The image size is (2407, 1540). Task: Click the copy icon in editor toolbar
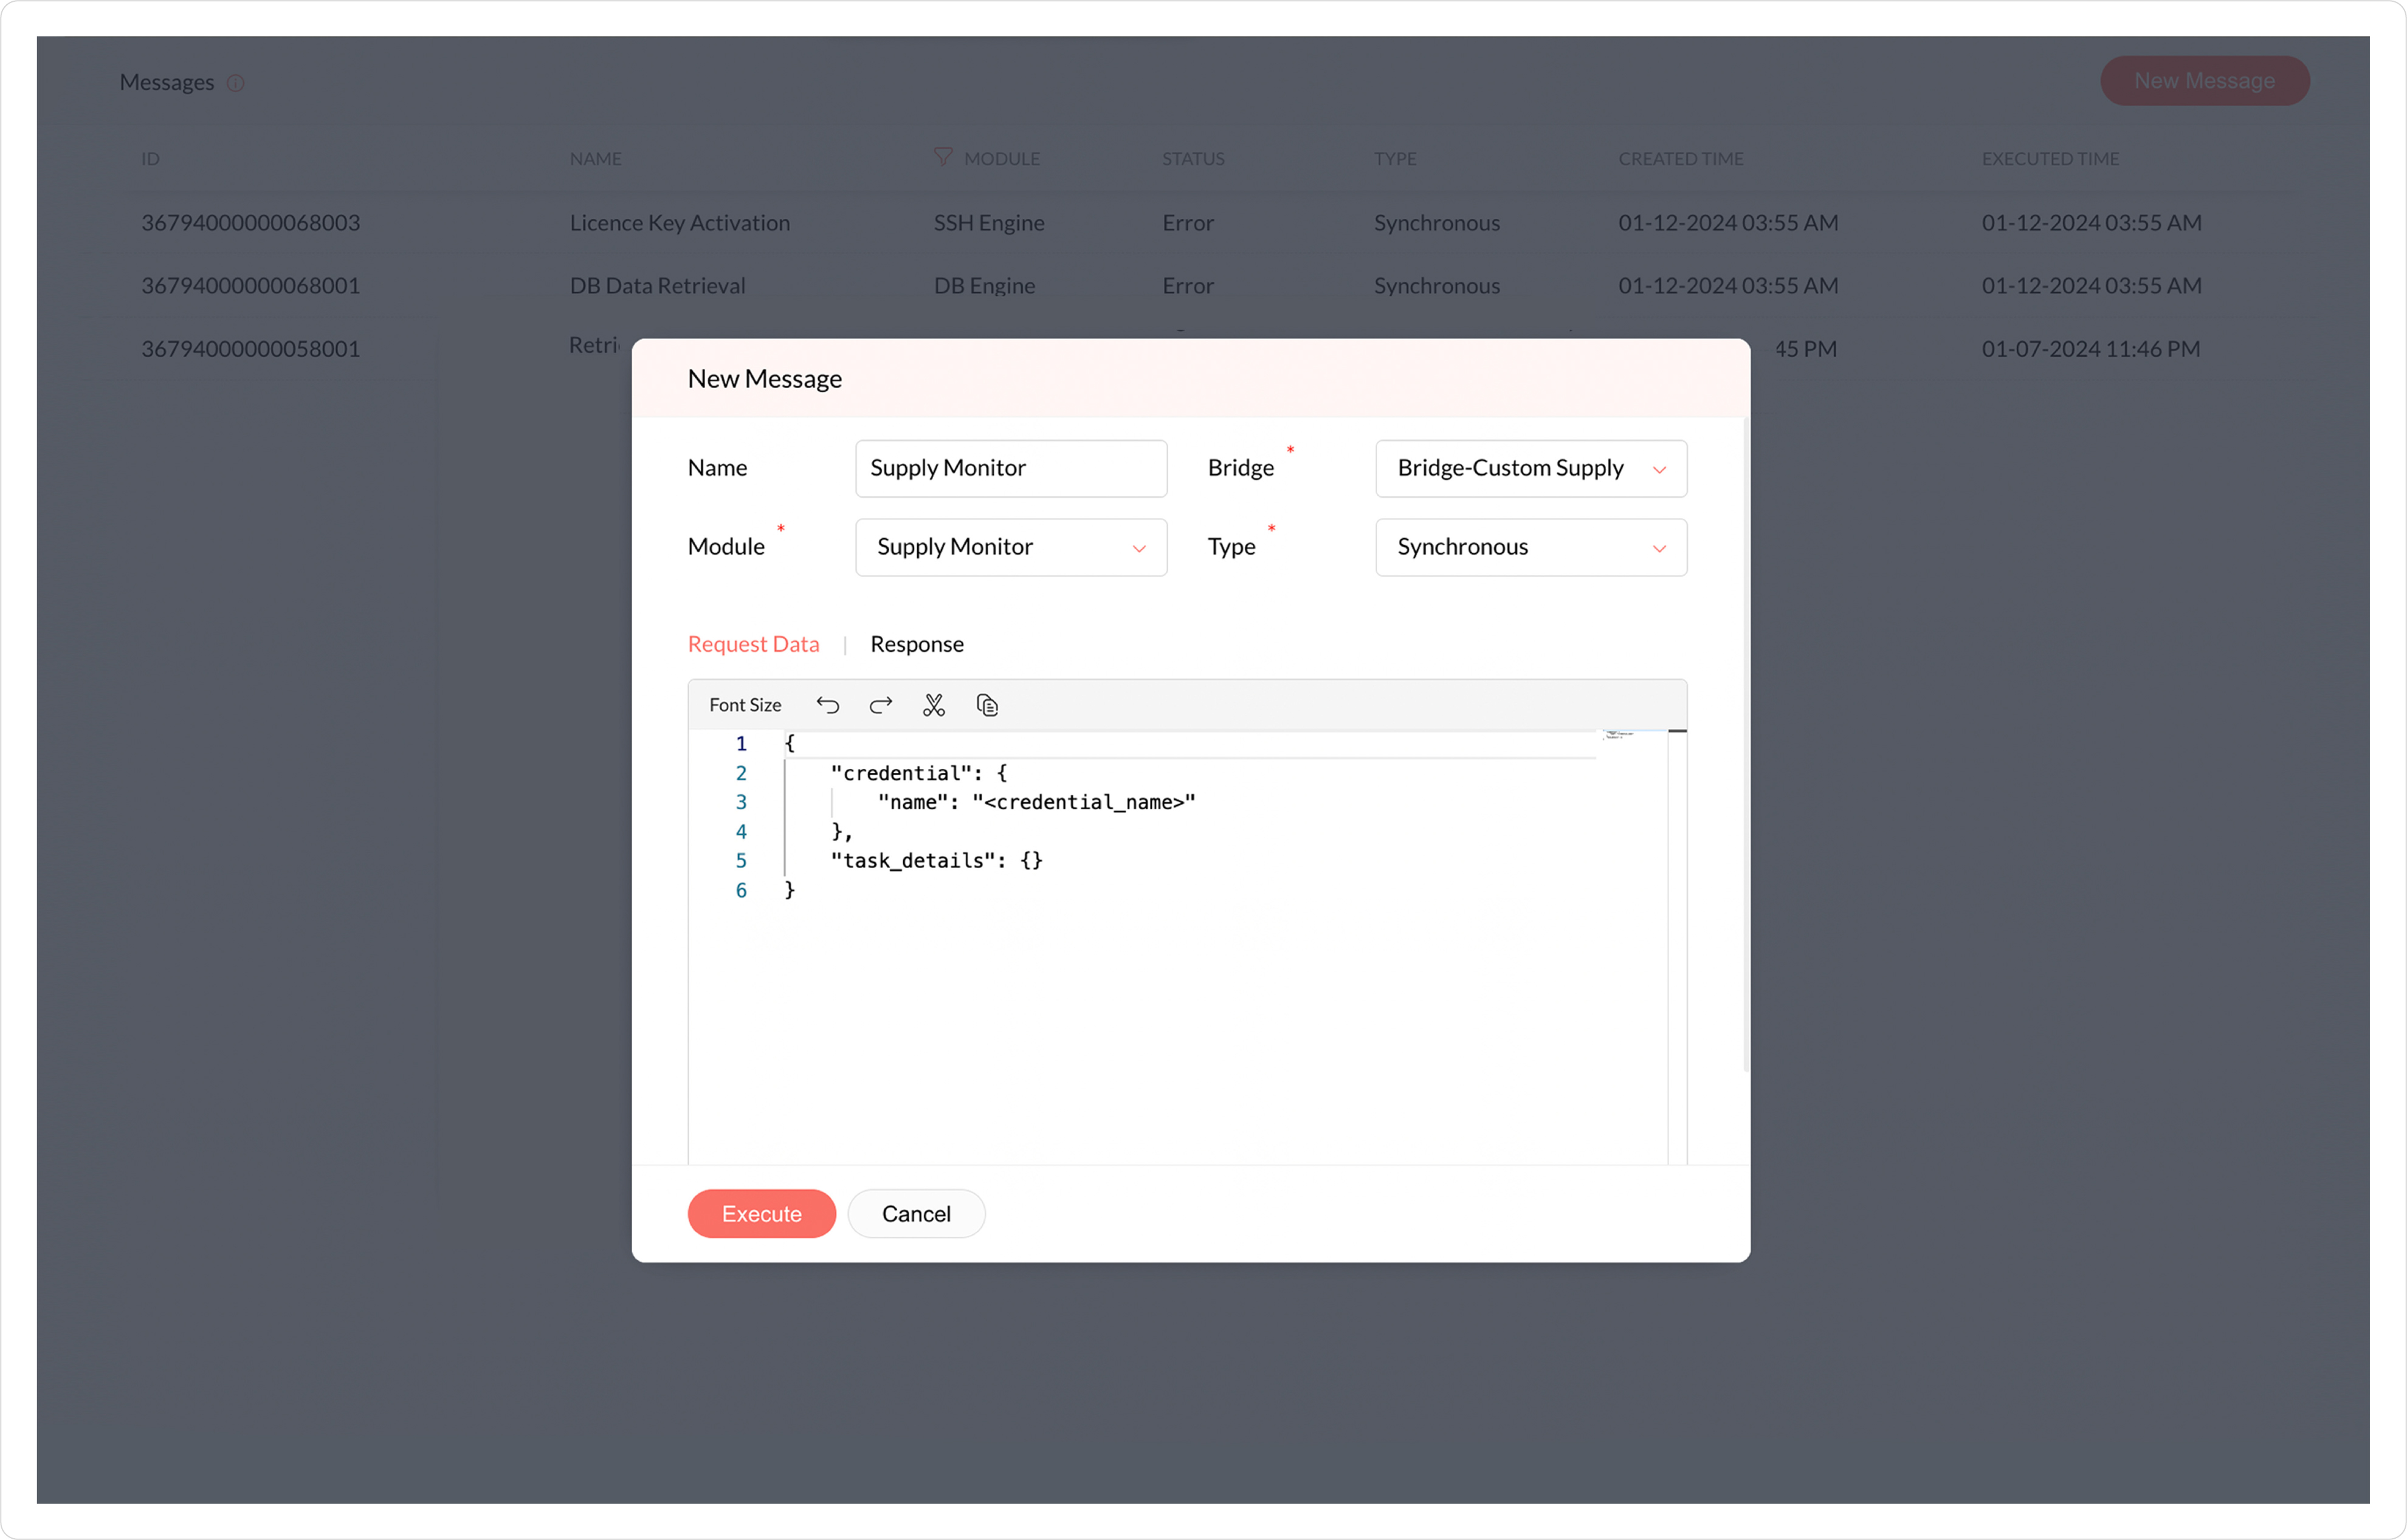click(987, 705)
